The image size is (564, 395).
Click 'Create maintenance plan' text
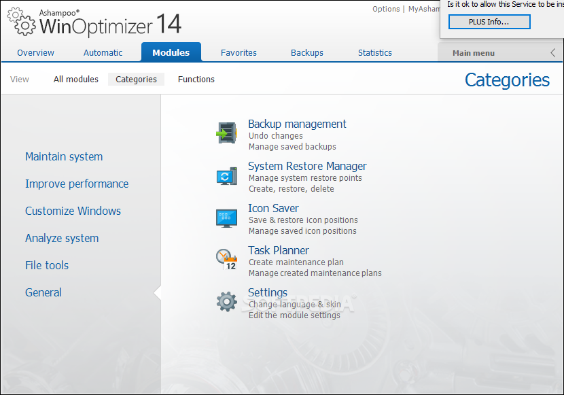[296, 262]
